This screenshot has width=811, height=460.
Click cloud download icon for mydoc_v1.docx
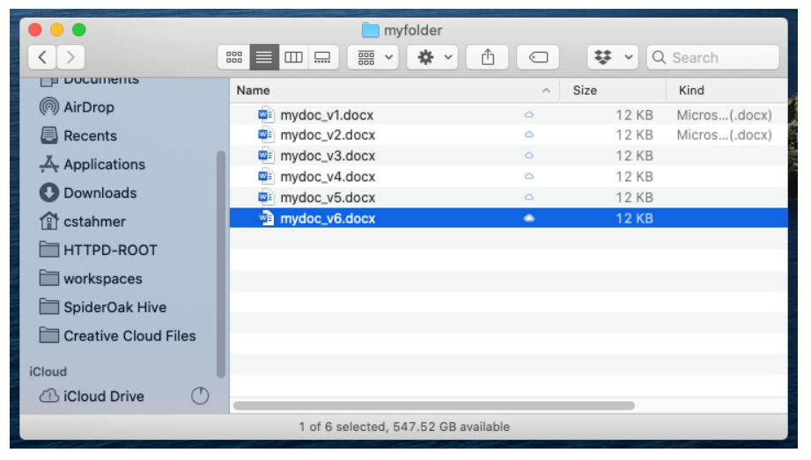[x=529, y=114]
